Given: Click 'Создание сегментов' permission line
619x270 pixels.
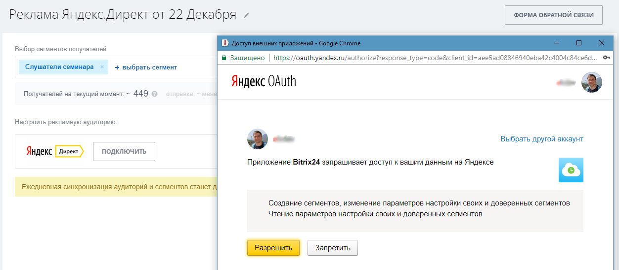Looking at the screenshot, I should (419, 203).
